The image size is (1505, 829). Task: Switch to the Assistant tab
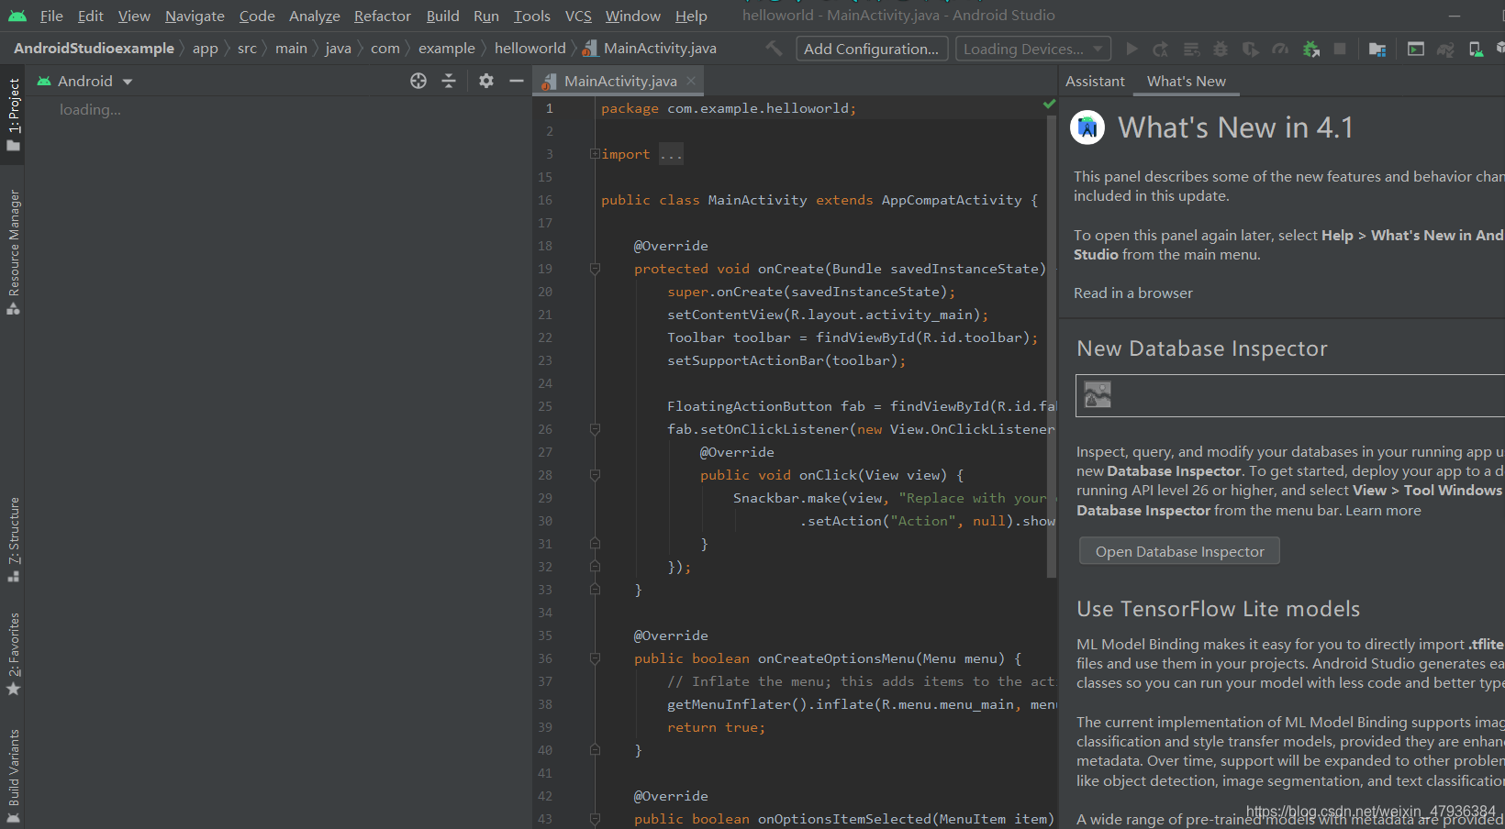point(1095,81)
